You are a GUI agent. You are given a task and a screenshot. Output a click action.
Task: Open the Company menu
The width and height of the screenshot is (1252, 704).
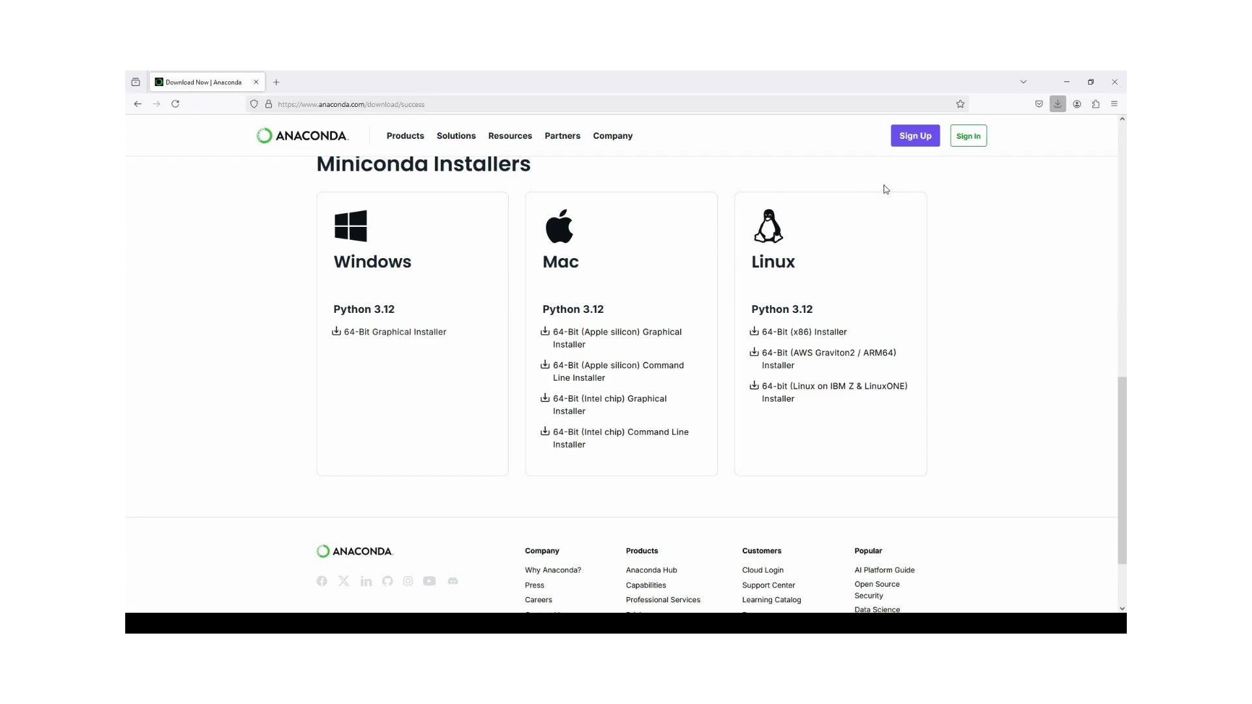(612, 136)
